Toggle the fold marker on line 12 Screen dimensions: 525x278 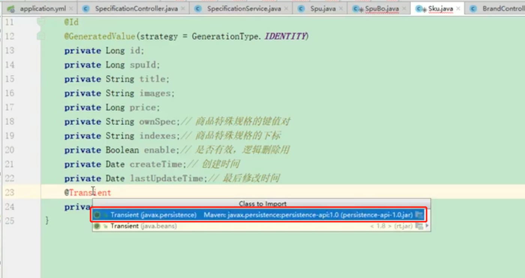pyautogui.click(x=41, y=36)
